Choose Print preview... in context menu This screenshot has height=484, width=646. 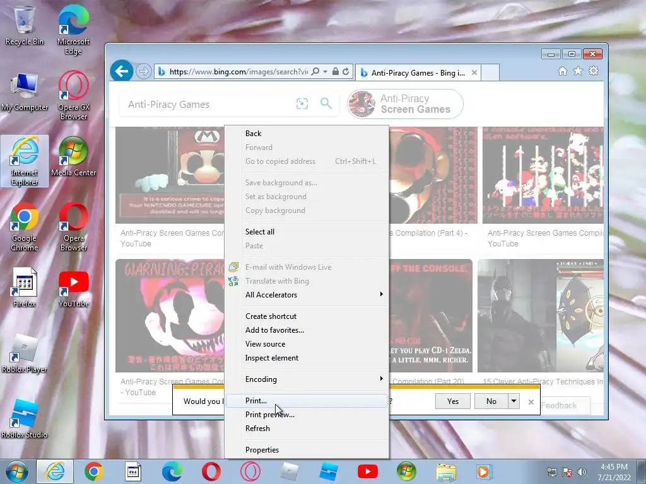pos(307,415)
